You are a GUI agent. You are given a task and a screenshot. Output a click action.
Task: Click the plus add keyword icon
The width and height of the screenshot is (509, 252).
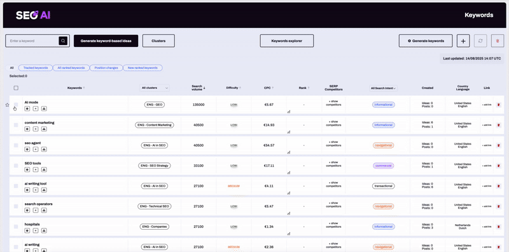tap(463, 41)
